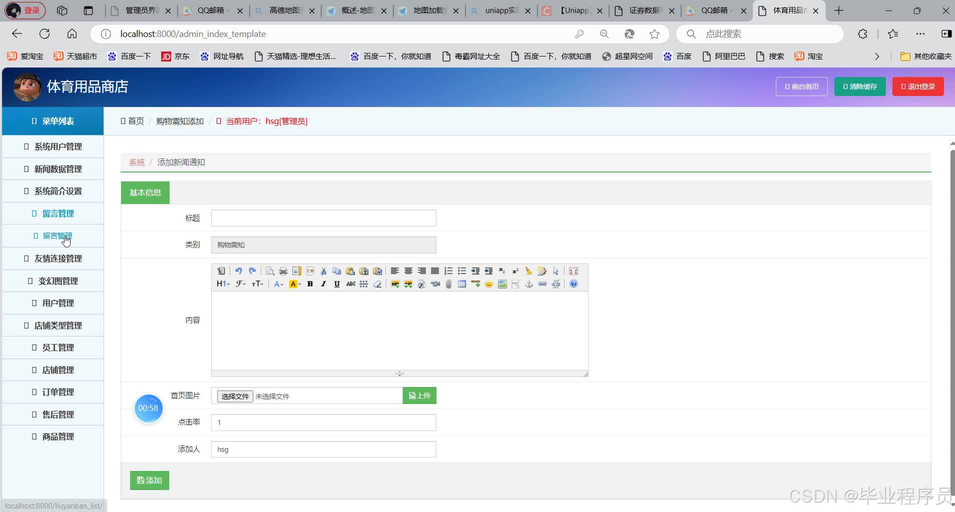Open 友情连接管理 menu item
Screen dimensions: 955x512
point(53,258)
